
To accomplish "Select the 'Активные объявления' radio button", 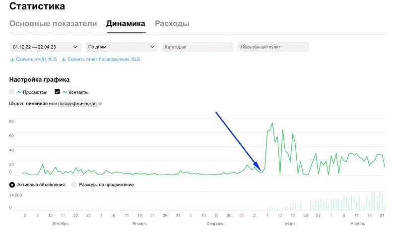I will pos(12,185).
